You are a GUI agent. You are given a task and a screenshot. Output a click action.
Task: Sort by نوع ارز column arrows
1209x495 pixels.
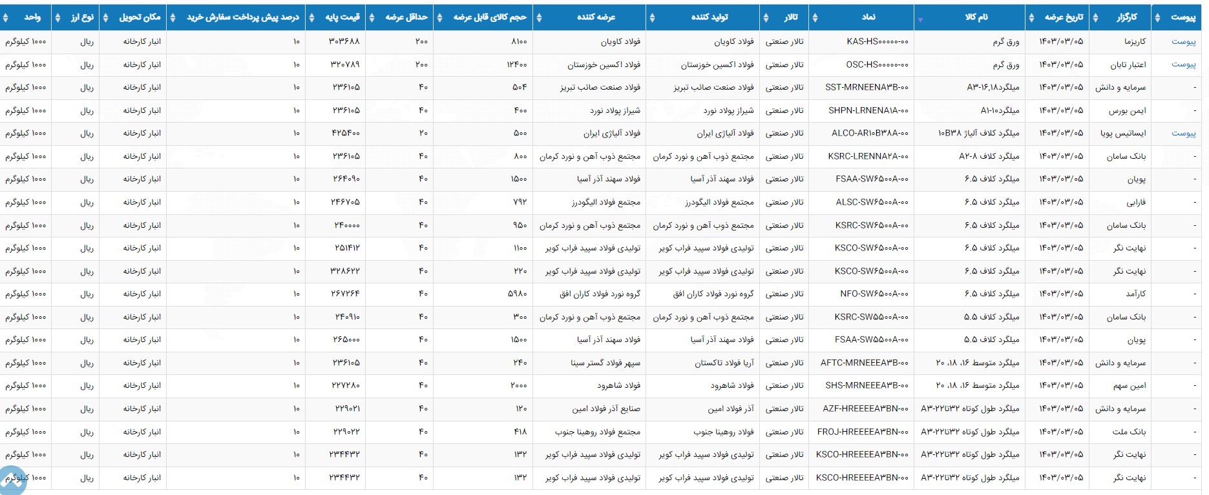tap(58, 17)
